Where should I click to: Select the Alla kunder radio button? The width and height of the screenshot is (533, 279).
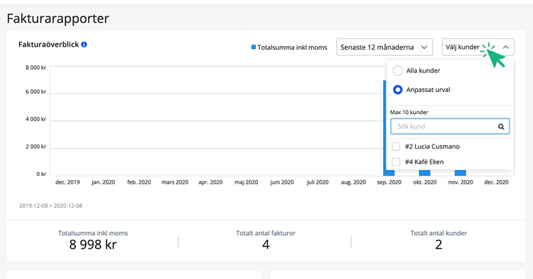397,71
